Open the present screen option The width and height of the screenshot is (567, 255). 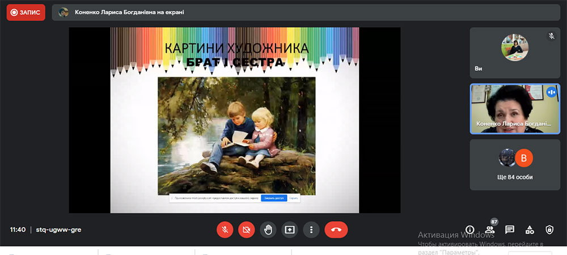pyautogui.click(x=290, y=229)
